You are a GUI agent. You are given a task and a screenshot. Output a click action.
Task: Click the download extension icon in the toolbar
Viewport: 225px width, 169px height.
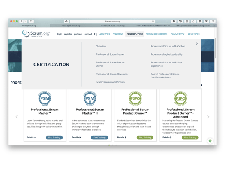(x=174, y=21)
